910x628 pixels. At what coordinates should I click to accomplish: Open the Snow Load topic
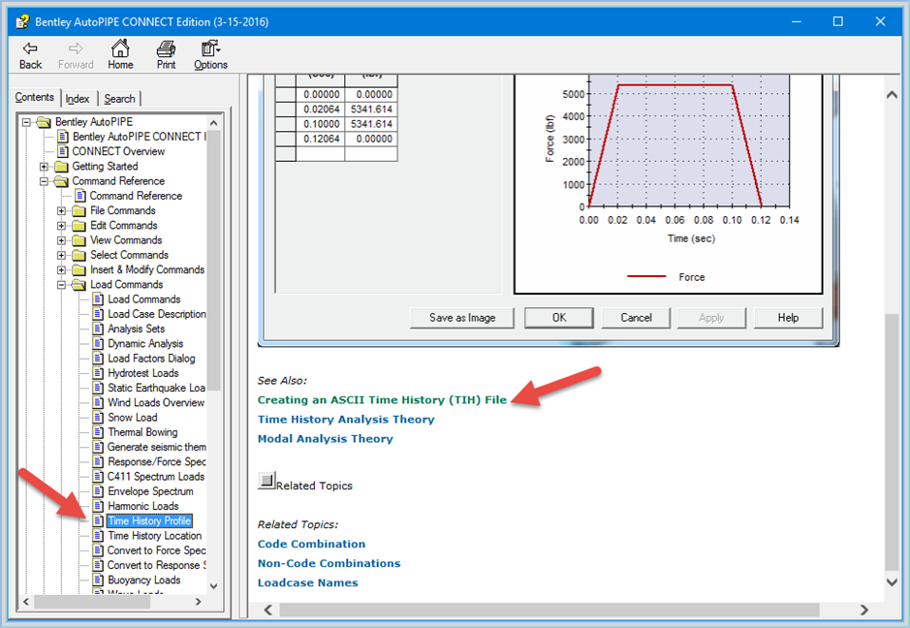[x=133, y=418]
